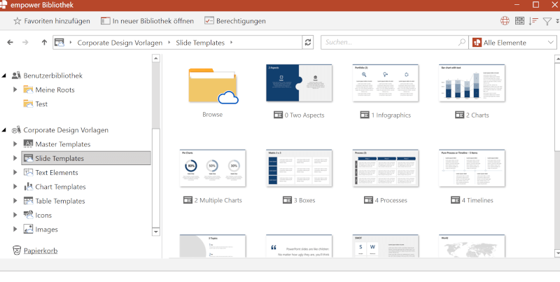Screen dimensions: 560x282
Task: Open the 0 Two Aspects thumbnail
Action: (300, 83)
